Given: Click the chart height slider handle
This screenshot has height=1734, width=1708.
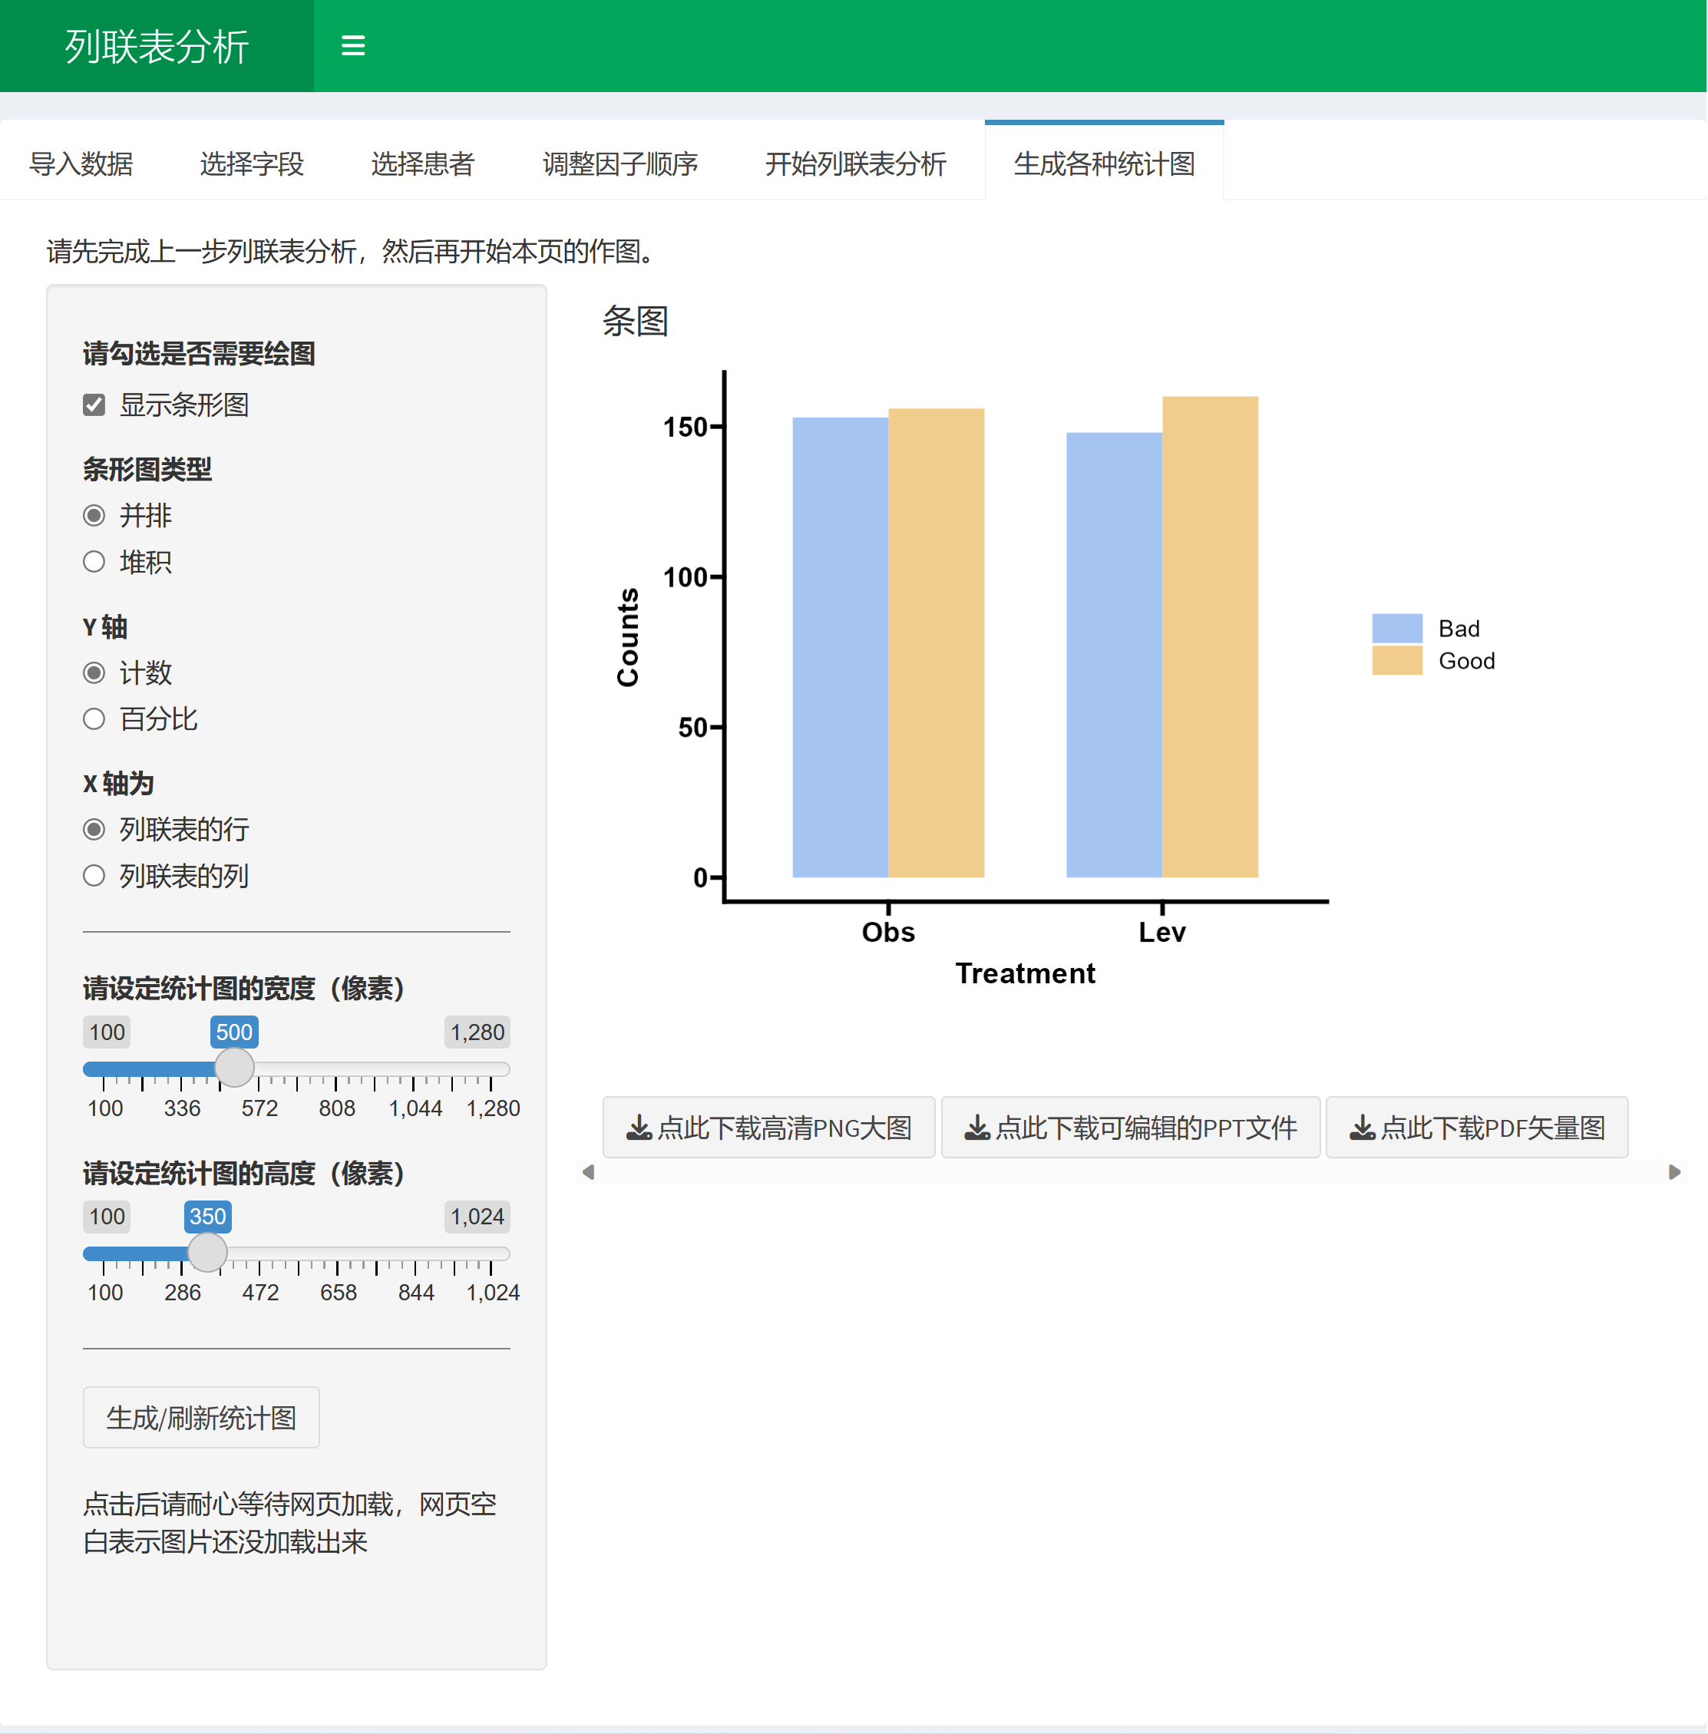Looking at the screenshot, I should tap(207, 1252).
